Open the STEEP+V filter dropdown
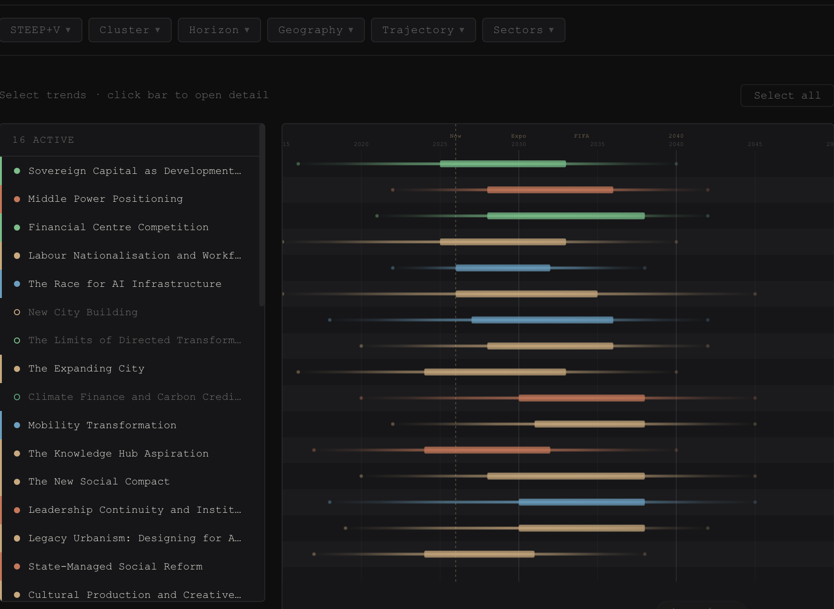The image size is (834, 609). (40, 30)
